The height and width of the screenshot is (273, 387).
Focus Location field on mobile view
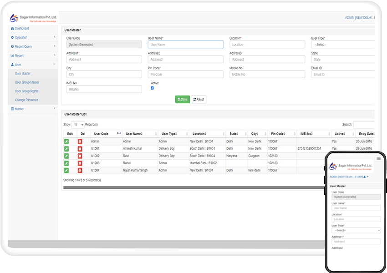[x=356, y=219]
